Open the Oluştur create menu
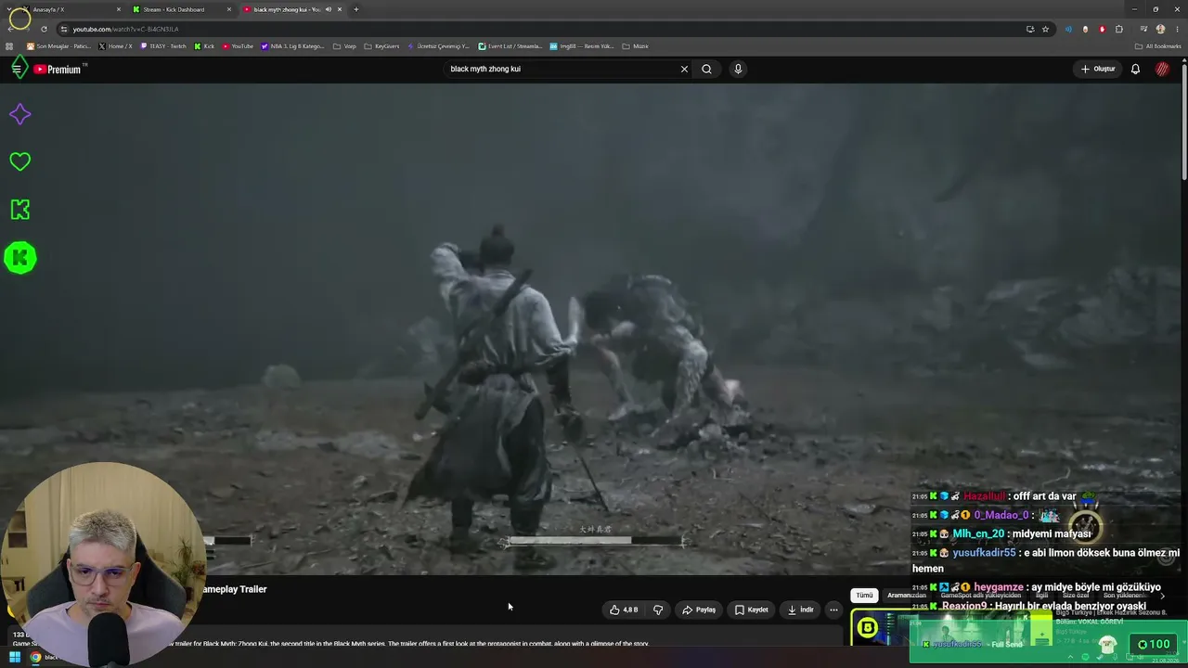Image resolution: width=1188 pixels, height=668 pixels. point(1097,69)
